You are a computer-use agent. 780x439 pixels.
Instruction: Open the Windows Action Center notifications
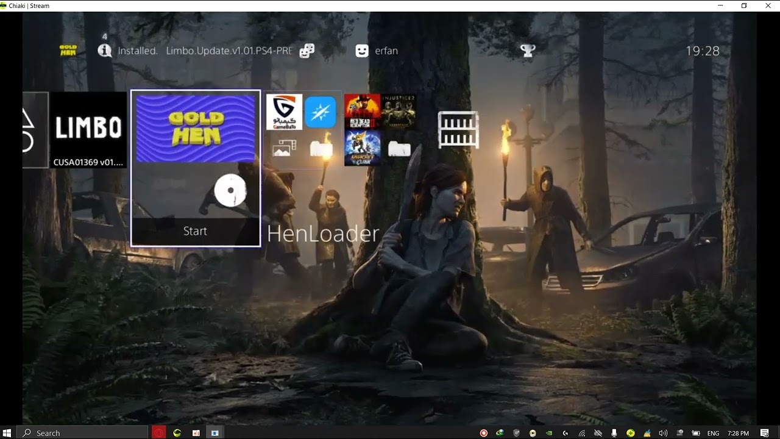tap(764, 433)
